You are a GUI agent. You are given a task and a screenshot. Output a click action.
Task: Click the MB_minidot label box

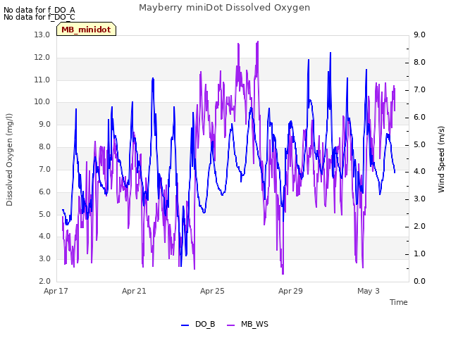click(x=86, y=30)
